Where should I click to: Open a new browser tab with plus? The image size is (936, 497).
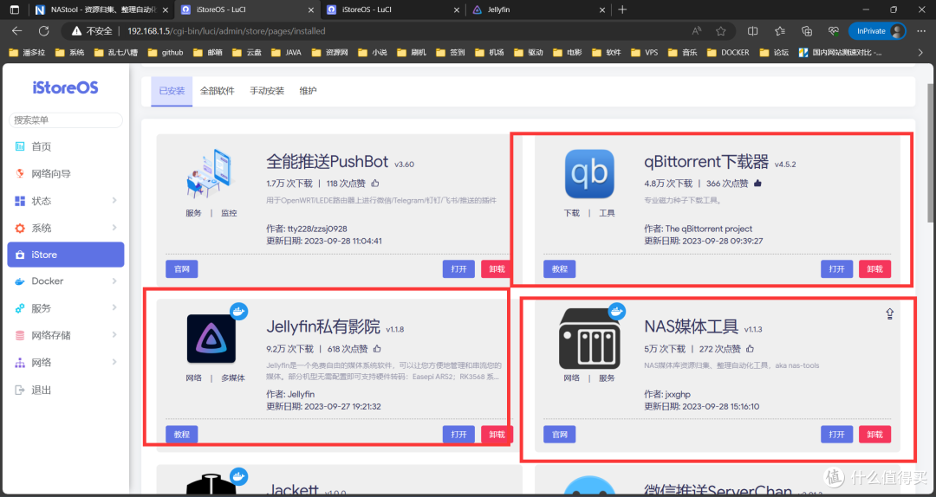point(622,10)
